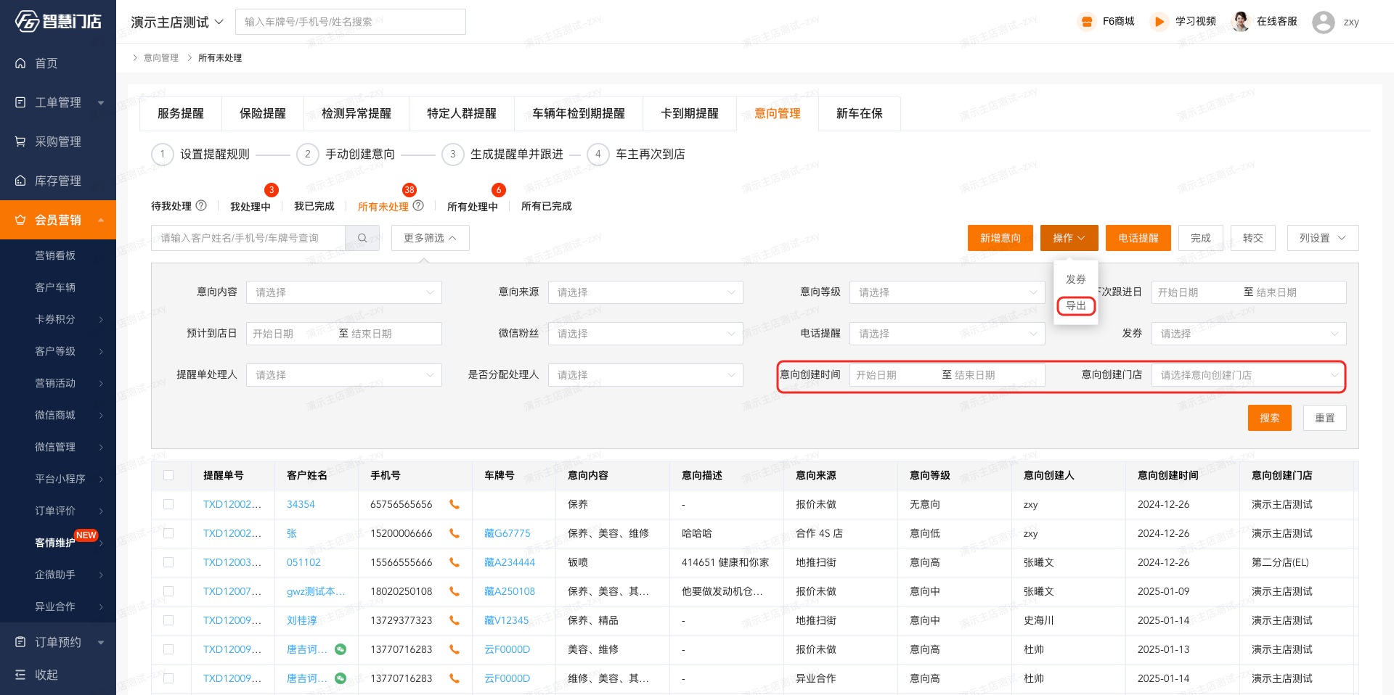Switch to the 服务提醒 tab
This screenshot has width=1394, height=695.
coord(181,113)
